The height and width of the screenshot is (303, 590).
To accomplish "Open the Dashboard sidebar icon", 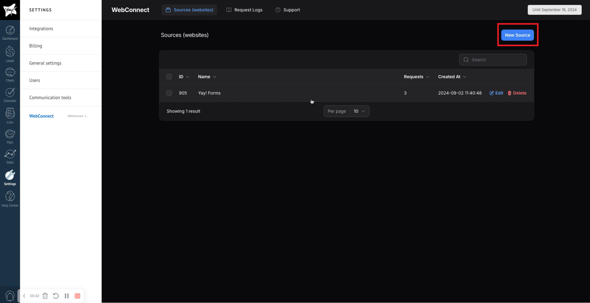I will [10, 32].
